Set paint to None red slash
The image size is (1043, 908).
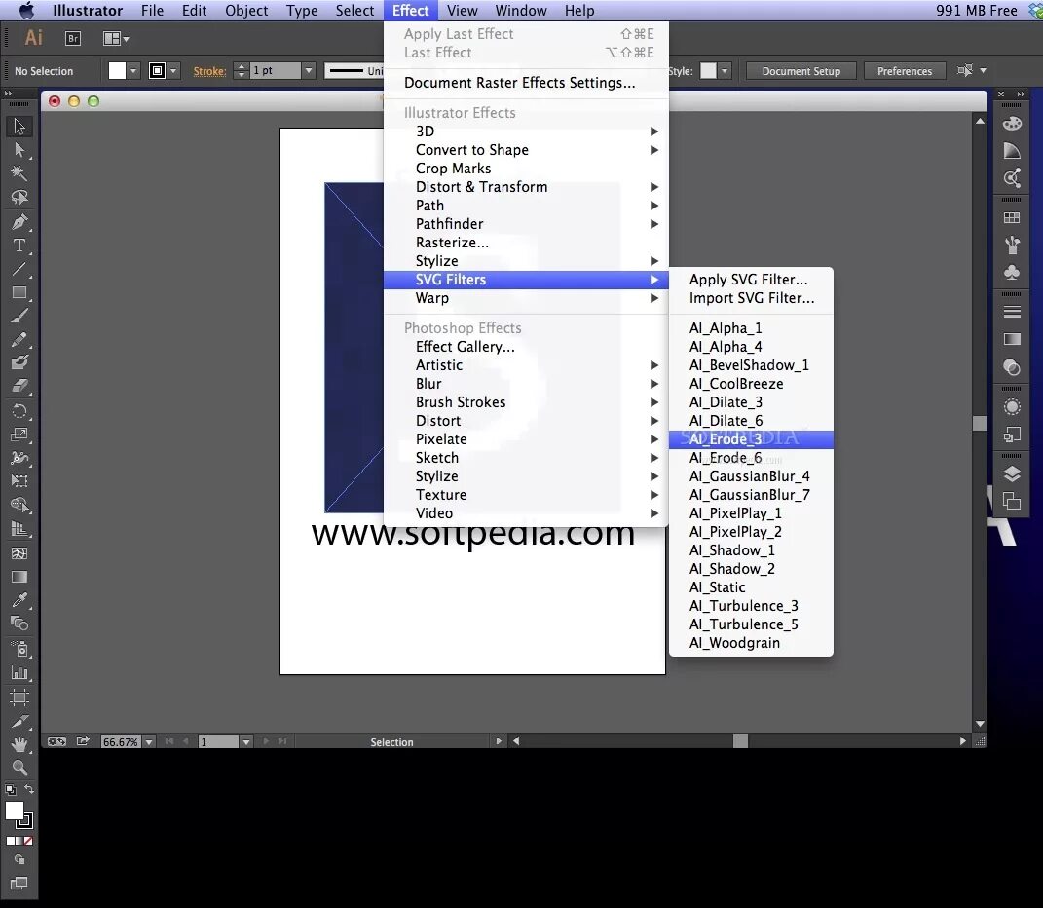pos(28,841)
